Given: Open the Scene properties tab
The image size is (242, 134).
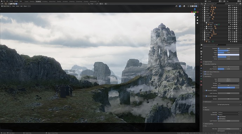Looking at the screenshot, I should click(201, 59).
